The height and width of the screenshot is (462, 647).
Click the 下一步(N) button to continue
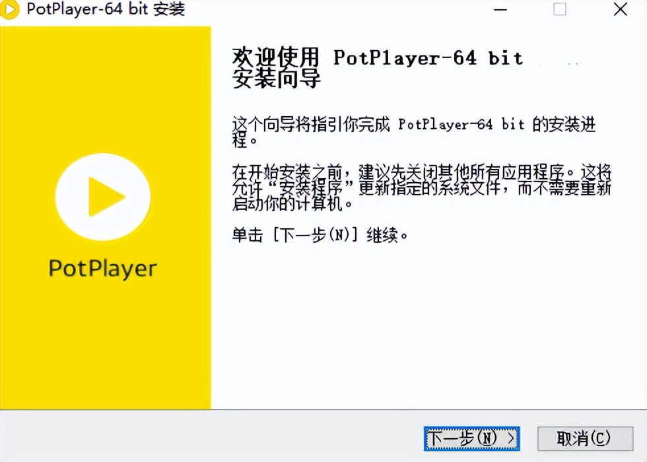[x=471, y=438]
